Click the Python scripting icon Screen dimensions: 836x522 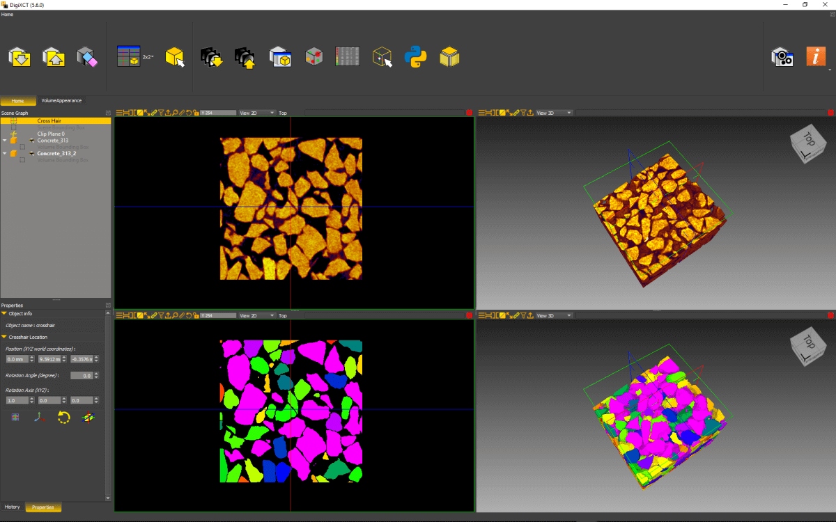click(x=417, y=57)
